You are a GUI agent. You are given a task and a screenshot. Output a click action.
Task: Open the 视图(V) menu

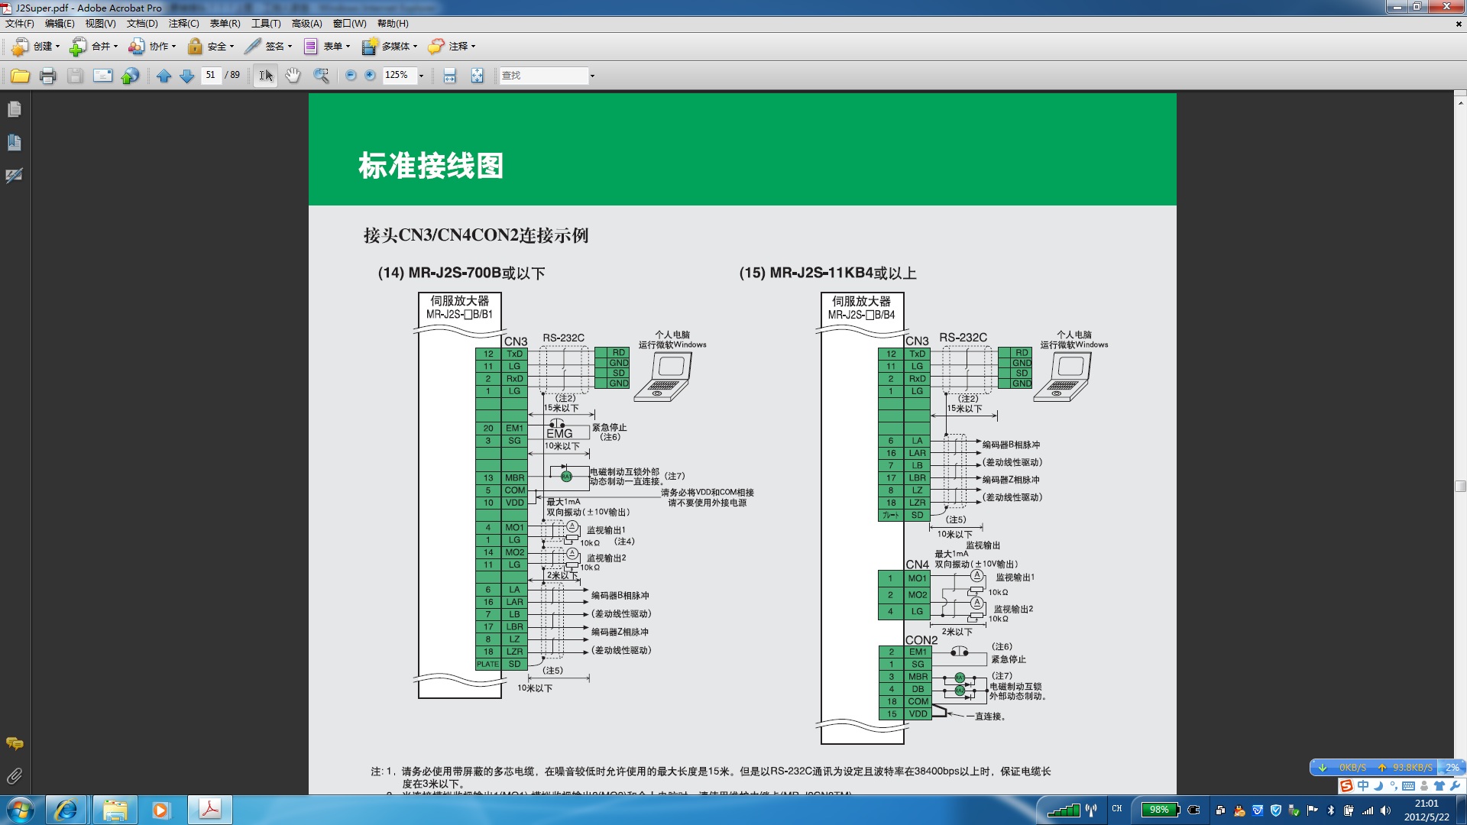100,24
